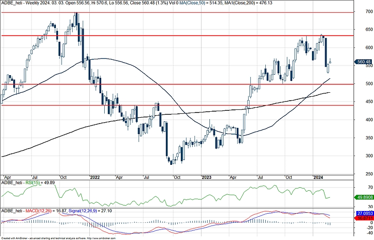Screen dimensions: 374x240
Task: Click the 300 price axis label
Action: pyautogui.click(x=369, y=156)
